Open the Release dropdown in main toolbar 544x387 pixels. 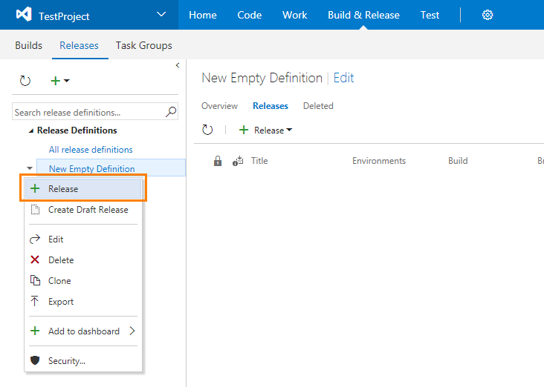tap(266, 130)
